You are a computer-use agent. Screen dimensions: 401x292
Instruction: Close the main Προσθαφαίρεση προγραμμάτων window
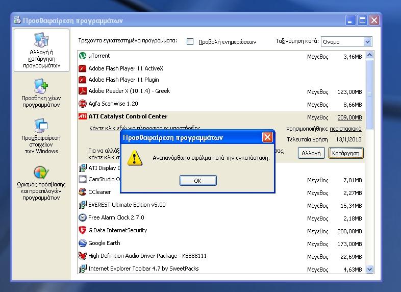pos(374,20)
